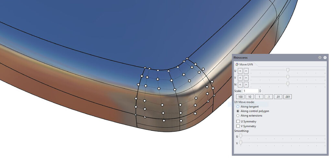This screenshot has height=160, width=332.
Task: Set scale preset to .001
Action: click(x=288, y=97)
